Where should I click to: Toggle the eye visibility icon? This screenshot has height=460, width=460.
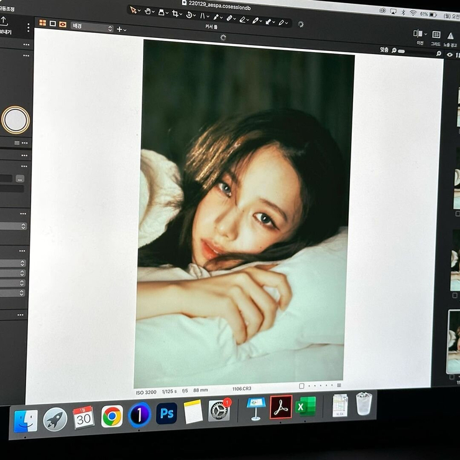pyautogui.click(x=449, y=55)
